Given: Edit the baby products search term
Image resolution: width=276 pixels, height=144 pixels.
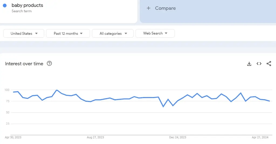Looking at the screenshot, I should pyautogui.click(x=27, y=5).
